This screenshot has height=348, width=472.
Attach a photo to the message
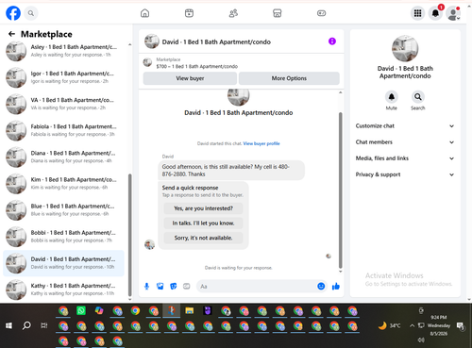coord(160,287)
